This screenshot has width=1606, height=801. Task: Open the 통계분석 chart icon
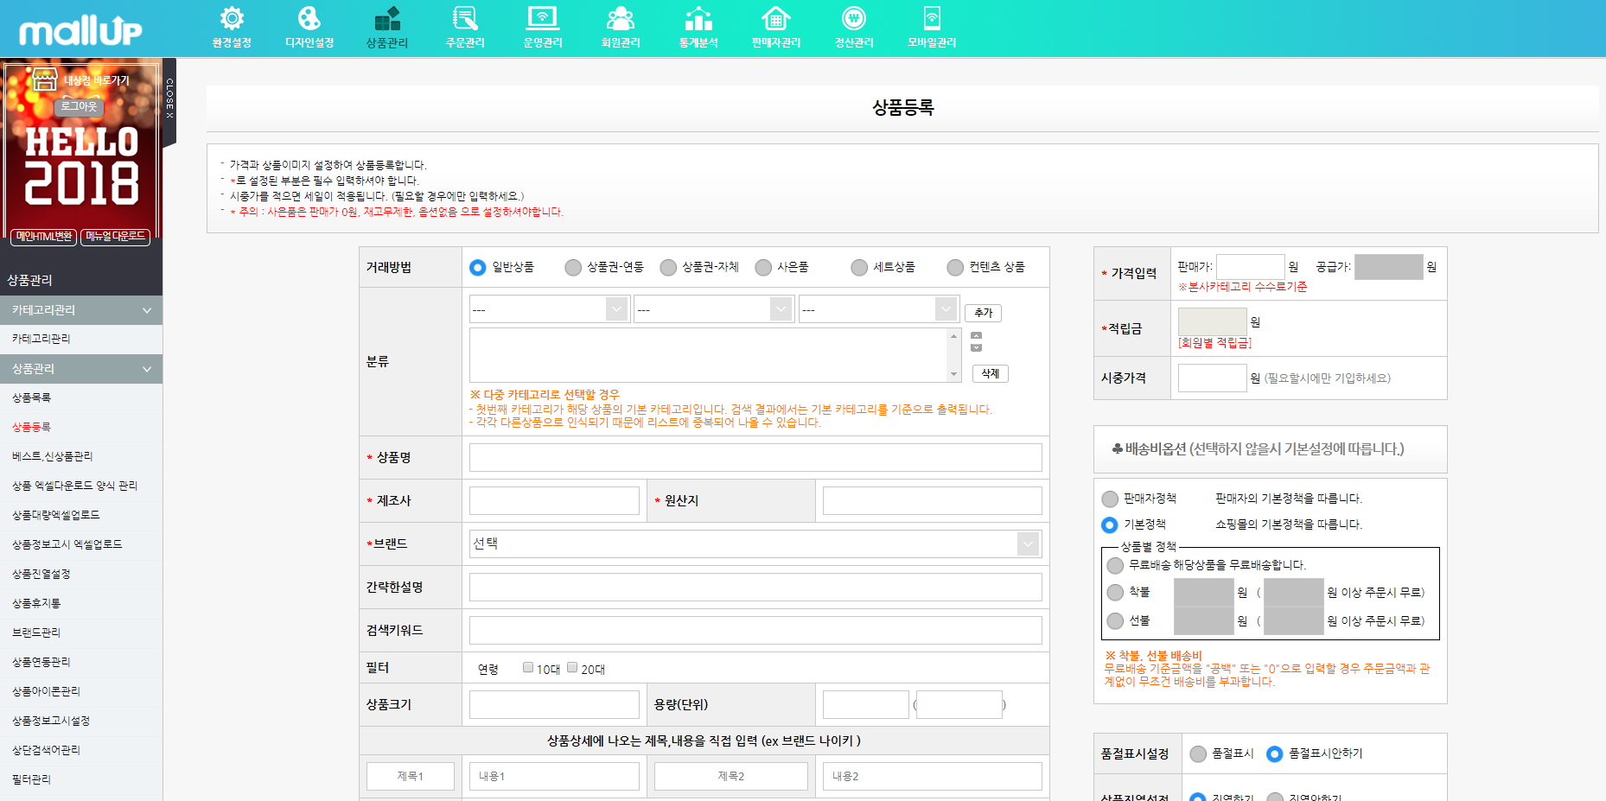click(698, 19)
